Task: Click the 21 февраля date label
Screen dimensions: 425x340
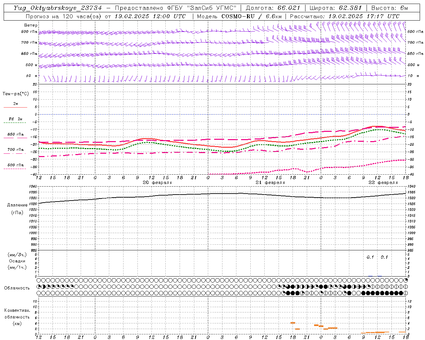Action: click(270, 183)
